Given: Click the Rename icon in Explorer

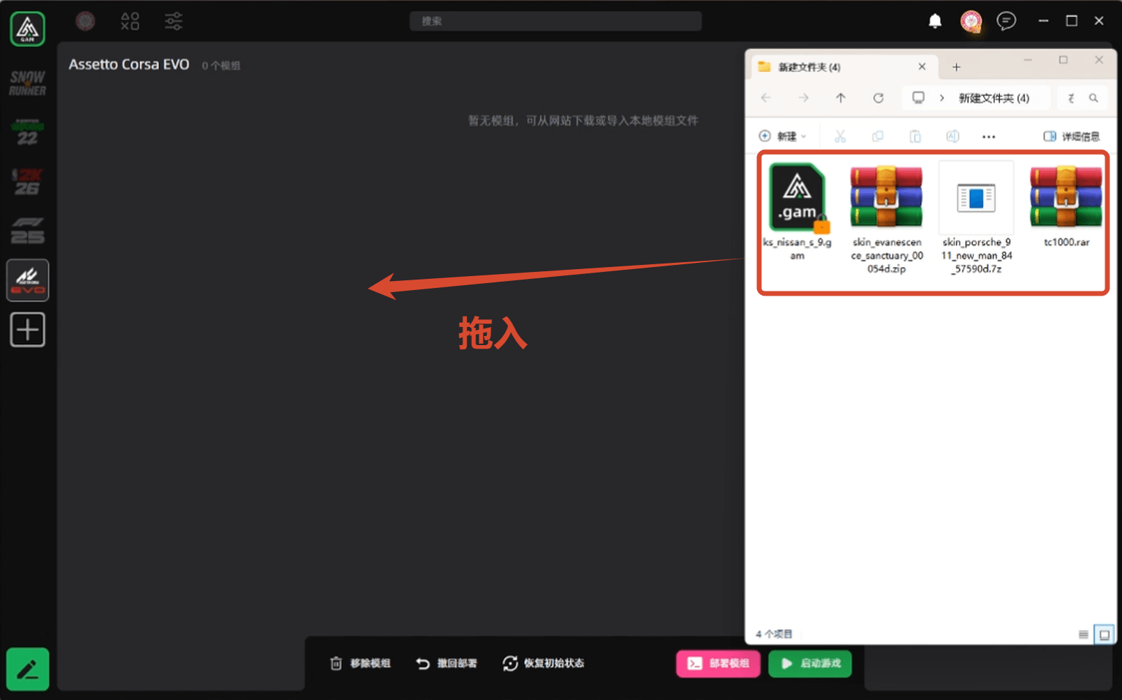Looking at the screenshot, I should [x=952, y=136].
